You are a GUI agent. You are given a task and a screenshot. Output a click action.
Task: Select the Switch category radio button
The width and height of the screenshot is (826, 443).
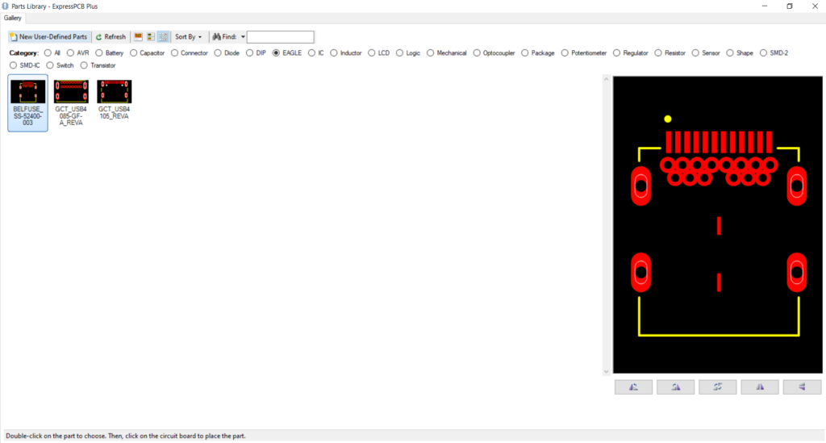pyautogui.click(x=49, y=66)
